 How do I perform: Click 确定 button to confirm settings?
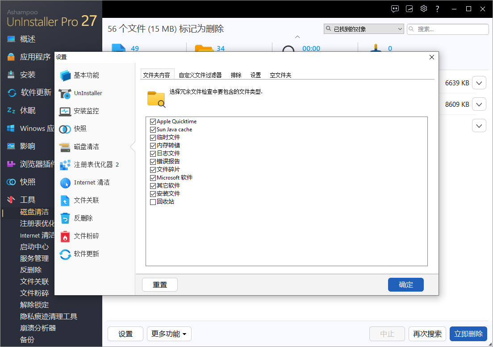click(406, 285)
